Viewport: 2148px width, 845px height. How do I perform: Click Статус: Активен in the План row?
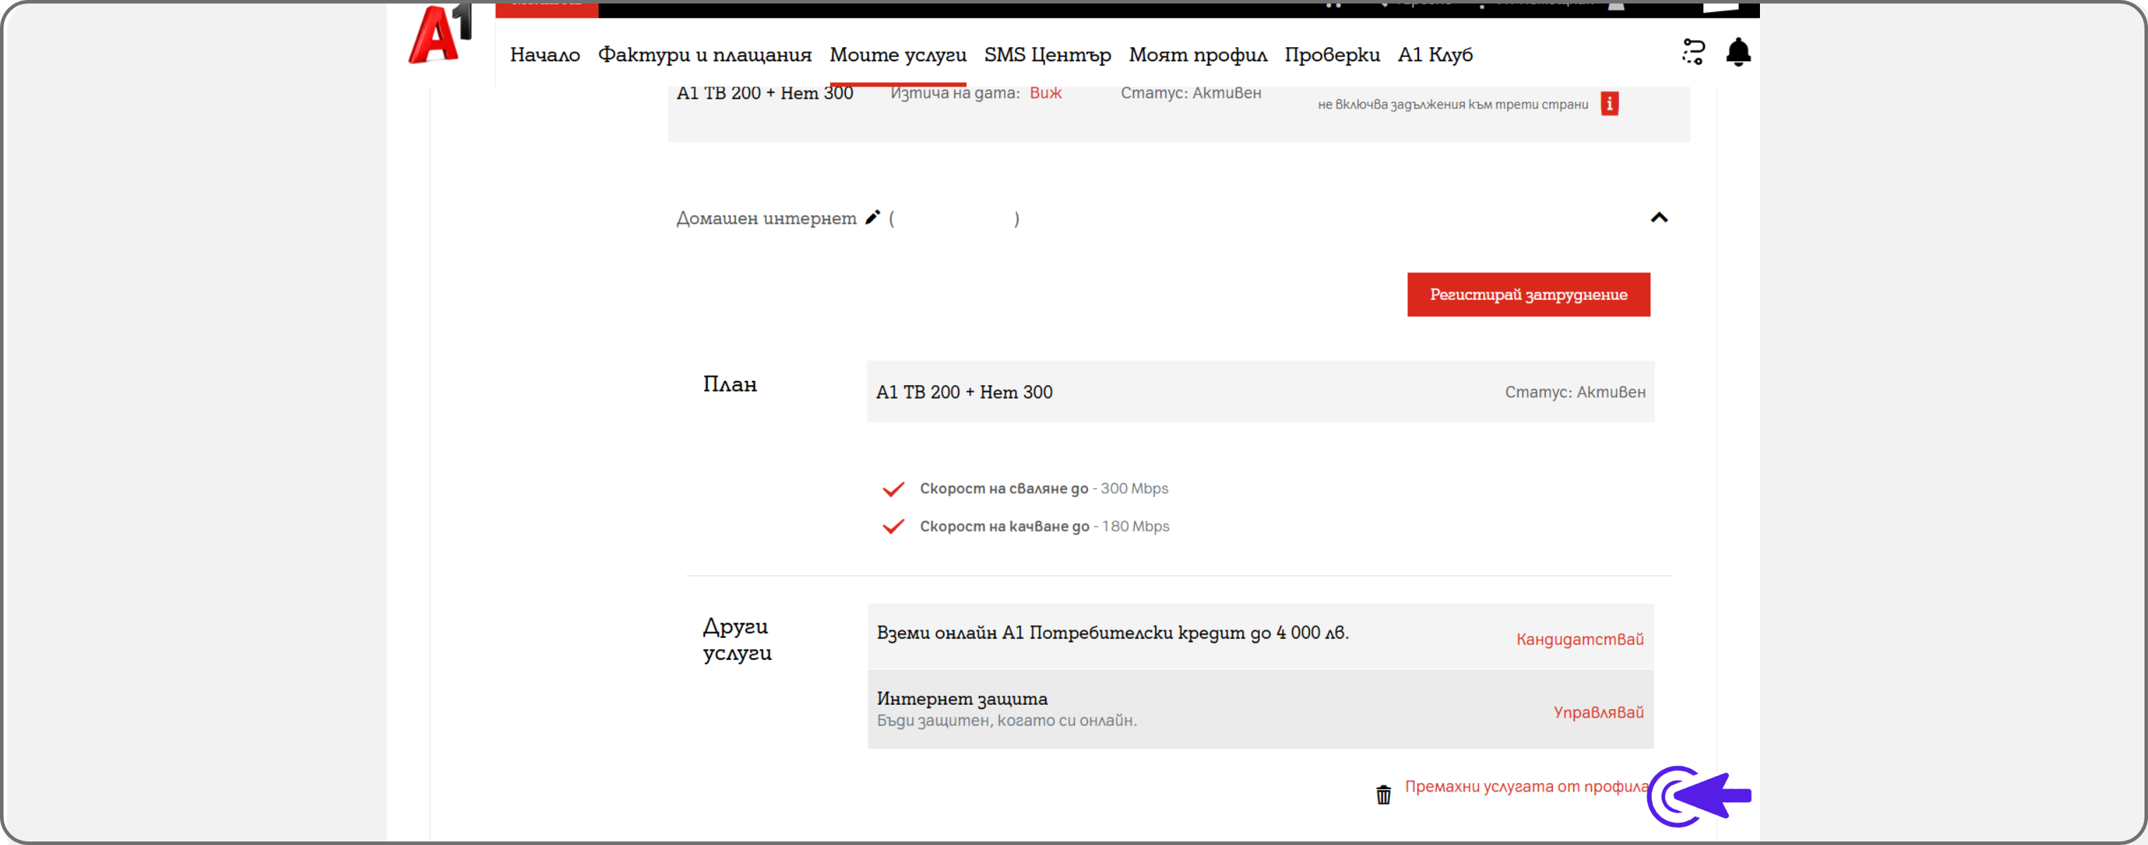(x=1574, y=392)
